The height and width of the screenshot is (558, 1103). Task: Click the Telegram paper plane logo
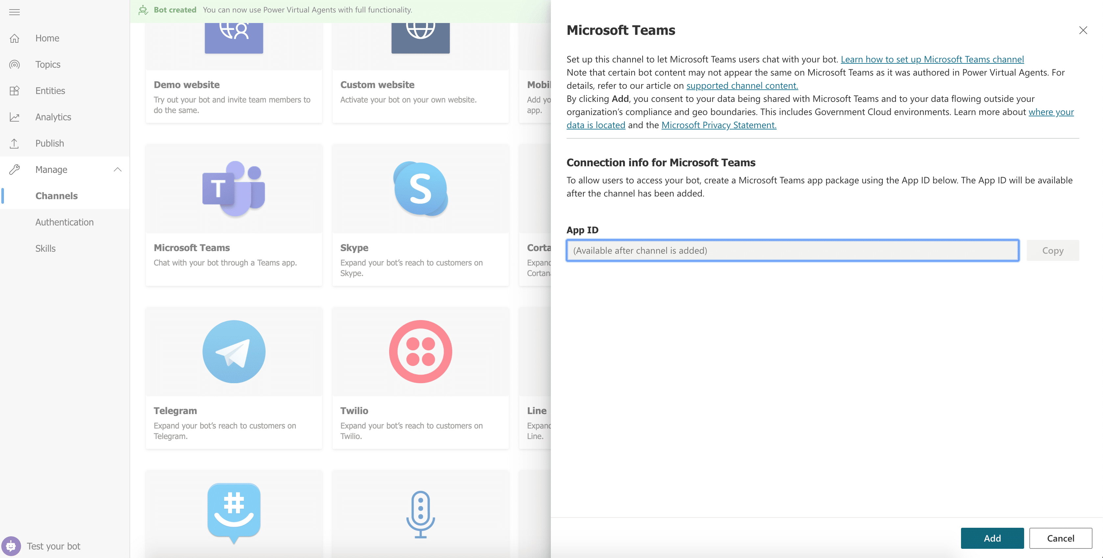234,352
